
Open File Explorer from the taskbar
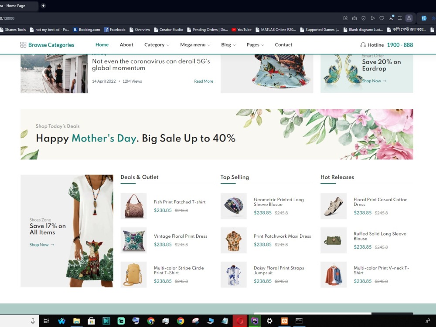click(76, 321)
